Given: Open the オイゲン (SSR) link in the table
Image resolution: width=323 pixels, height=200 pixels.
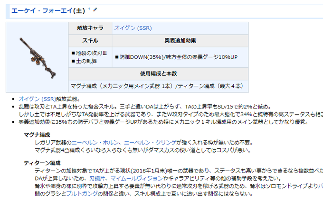Looking at the screenshot, I should coord(133,28).
